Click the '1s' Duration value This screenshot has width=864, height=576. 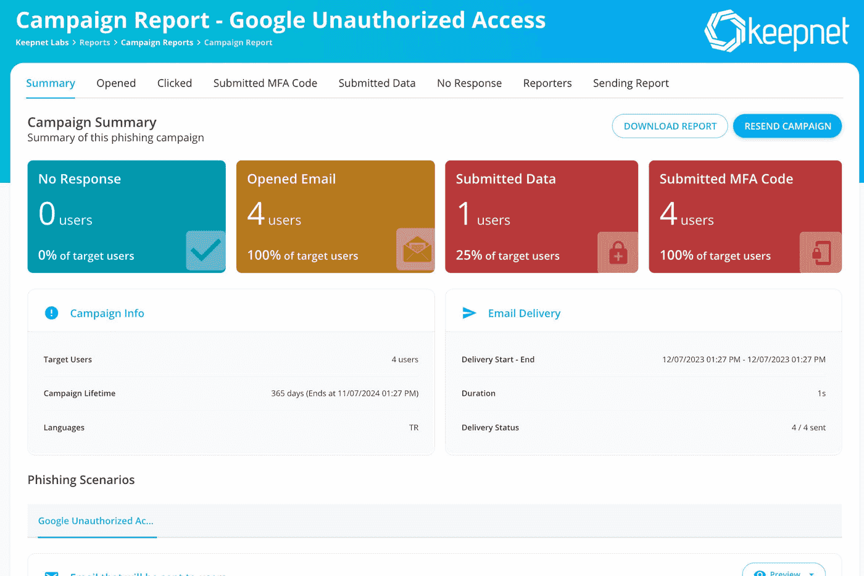(x=821, y=393)
